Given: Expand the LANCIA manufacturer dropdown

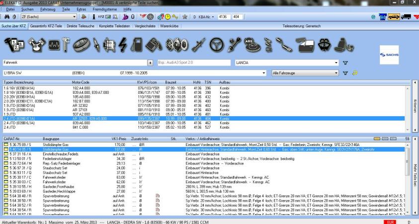Looking at the screenshot, I should (336, 63).
